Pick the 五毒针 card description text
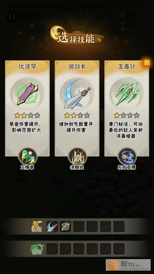The height and width of the screenshot is (274, 154). tap(126, 130)
